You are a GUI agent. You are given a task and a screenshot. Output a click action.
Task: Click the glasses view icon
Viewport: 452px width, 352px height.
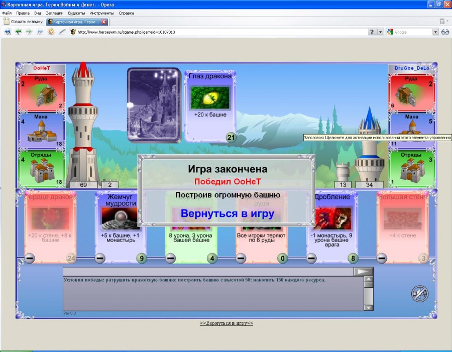(x=445, y=32)
